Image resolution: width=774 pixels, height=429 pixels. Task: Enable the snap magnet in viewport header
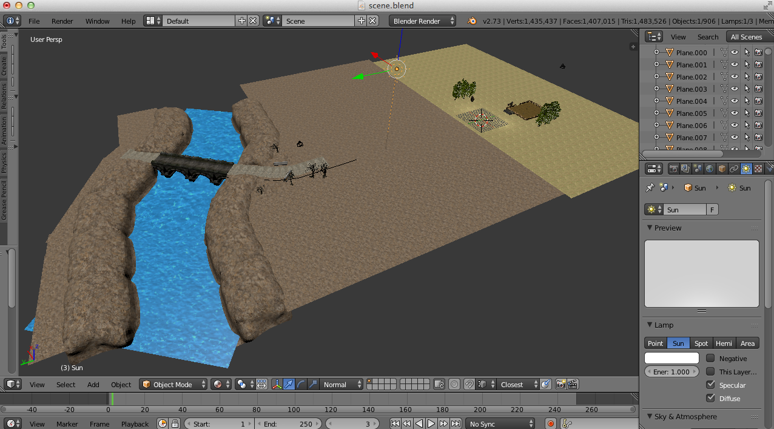(469, 384)
